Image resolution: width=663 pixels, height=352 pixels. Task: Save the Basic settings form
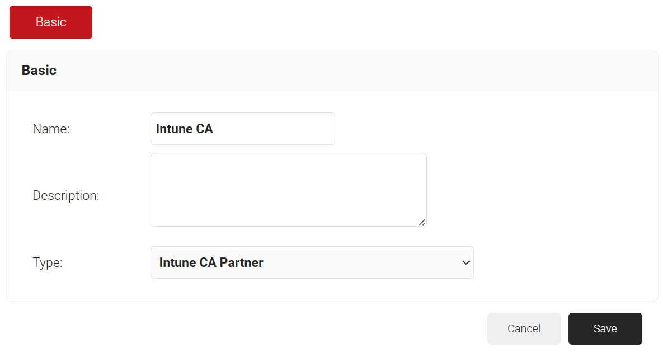605,328
